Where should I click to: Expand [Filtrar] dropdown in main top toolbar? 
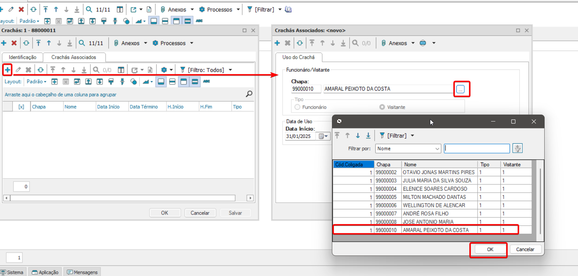point(280,9)
